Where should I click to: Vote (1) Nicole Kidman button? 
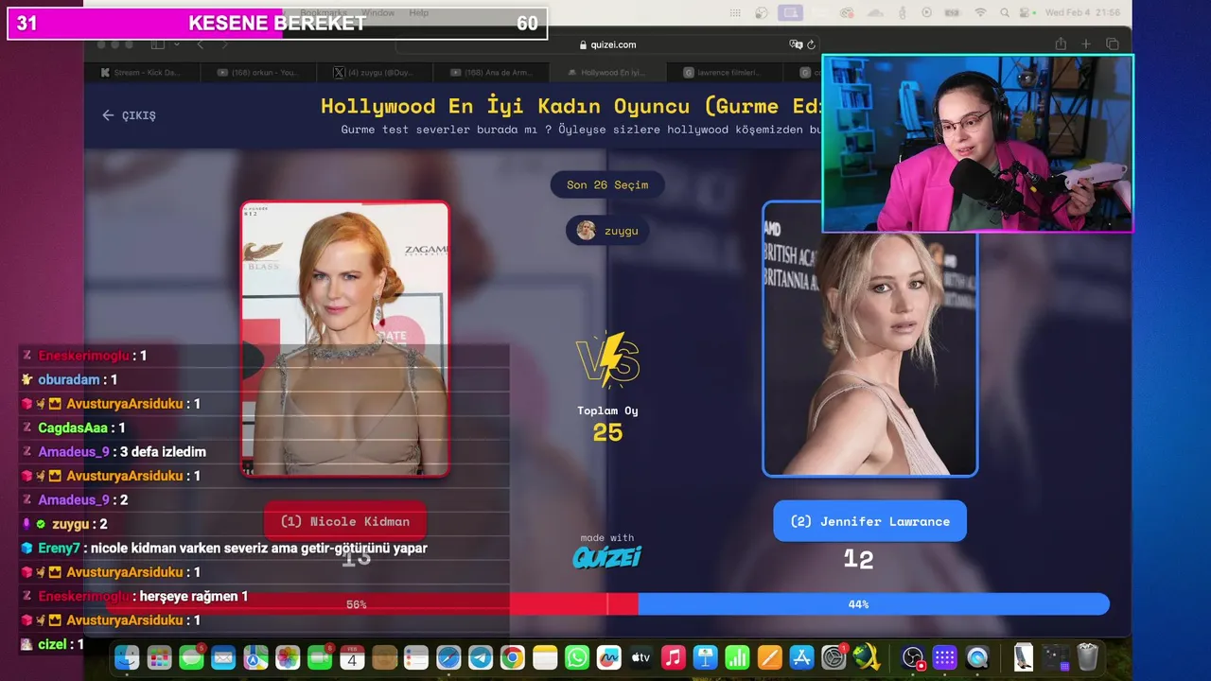pos(345,521)
